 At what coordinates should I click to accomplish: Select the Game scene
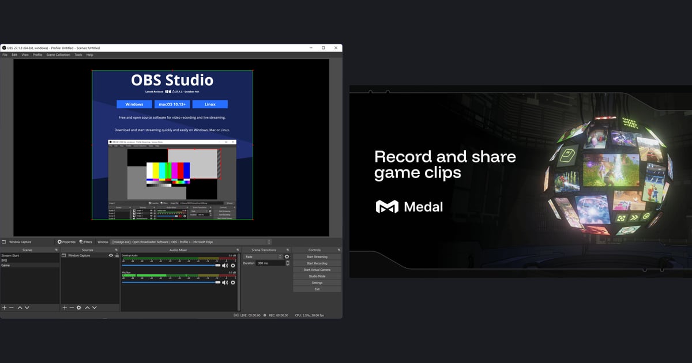30,266
